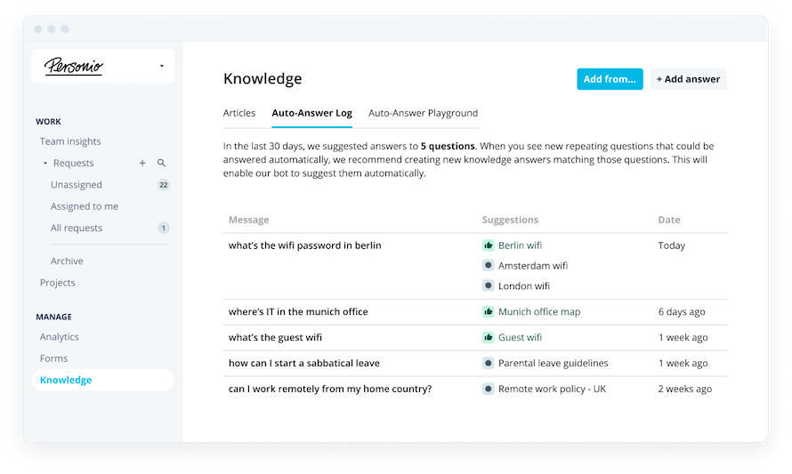
Task: Go to Analytics in the Manage section
Action: (59, 337)
